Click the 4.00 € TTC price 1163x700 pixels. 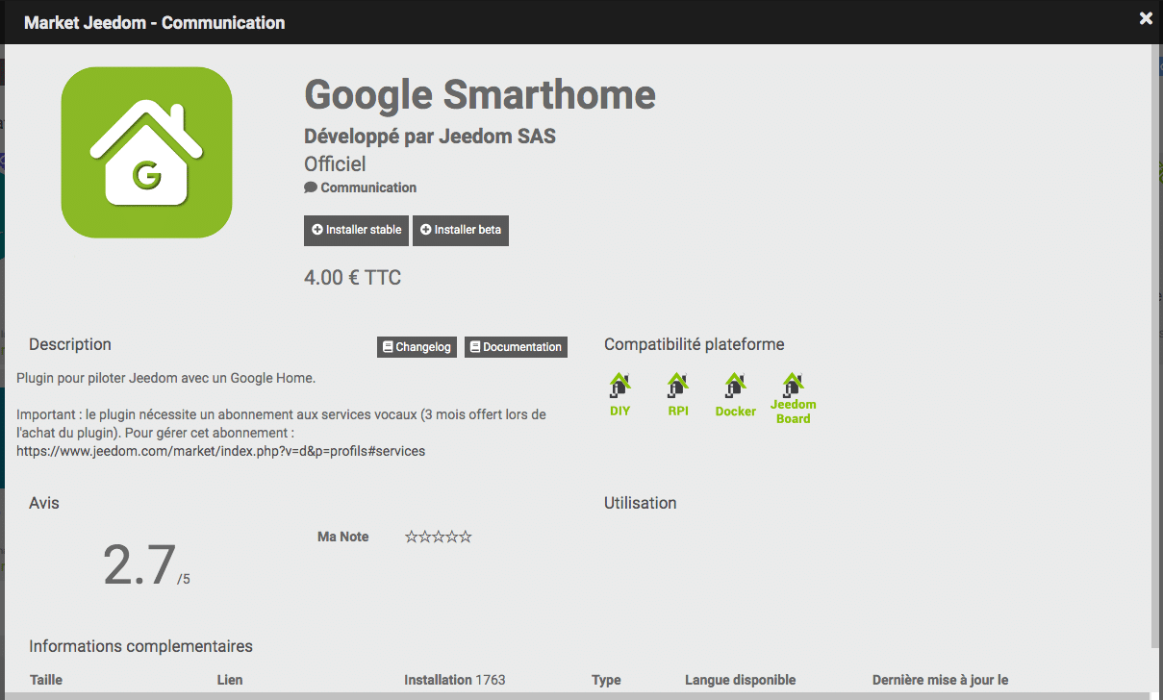click(x=352, y=278)
